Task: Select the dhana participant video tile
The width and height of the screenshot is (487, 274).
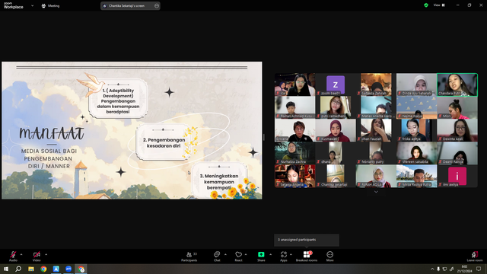Action: 336,153
